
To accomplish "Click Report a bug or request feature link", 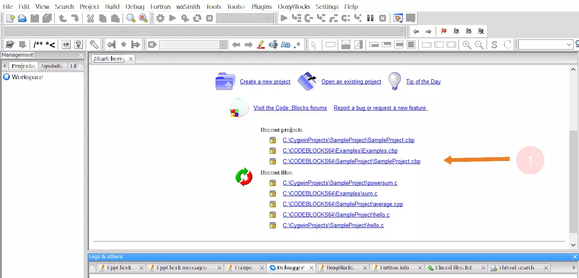I will [x=380, y=108].
